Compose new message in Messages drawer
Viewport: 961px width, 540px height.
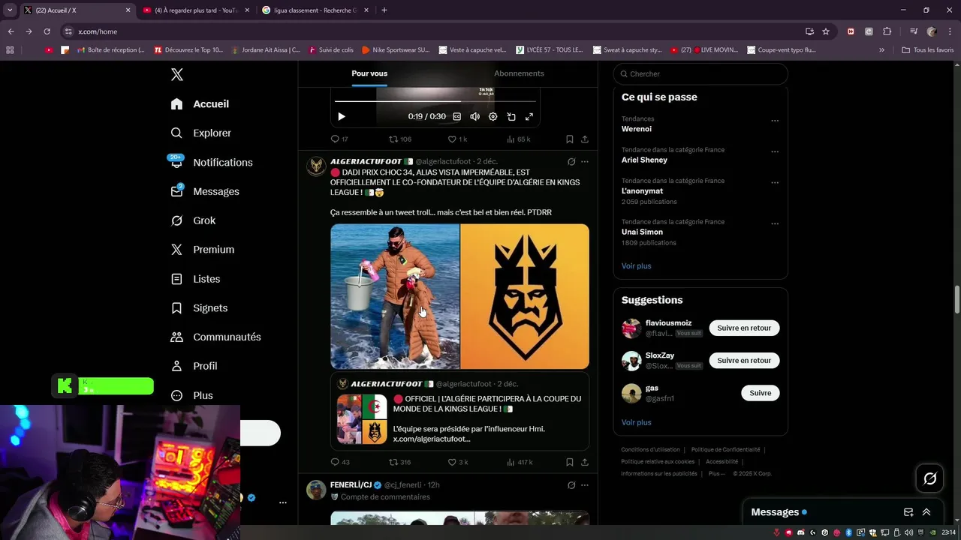908,512
